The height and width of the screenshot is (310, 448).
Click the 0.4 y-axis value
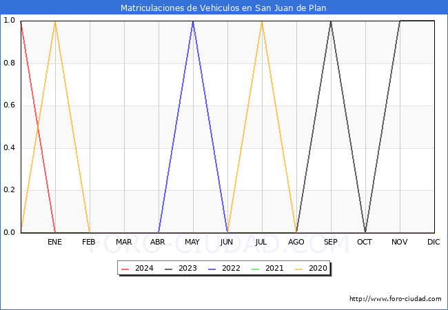pyautogui.click(x=9, y=147)
